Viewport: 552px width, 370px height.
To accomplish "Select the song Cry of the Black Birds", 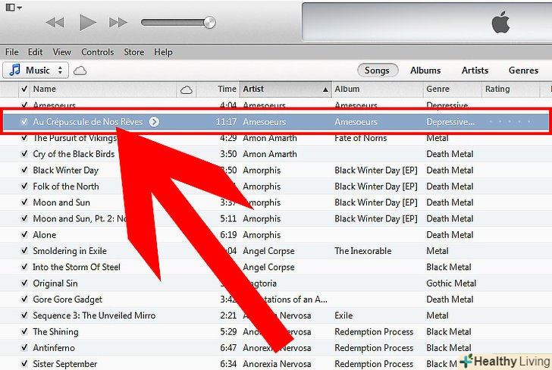I will [74, 154].
